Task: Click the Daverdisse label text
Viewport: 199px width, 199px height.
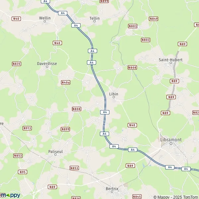Action: coord(47,64)
